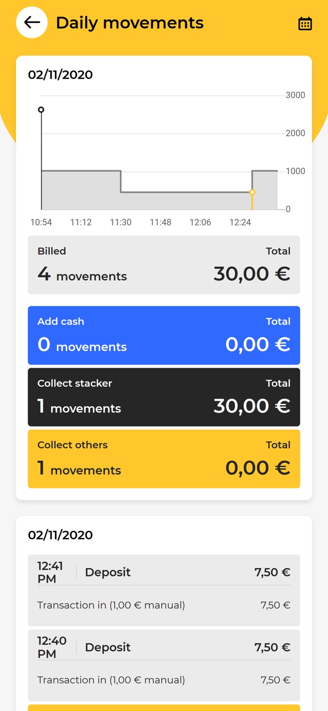This screenshot has width=328, height=711.
Task: Select the 0,00 € Add cash total
Action: [258, 344]
